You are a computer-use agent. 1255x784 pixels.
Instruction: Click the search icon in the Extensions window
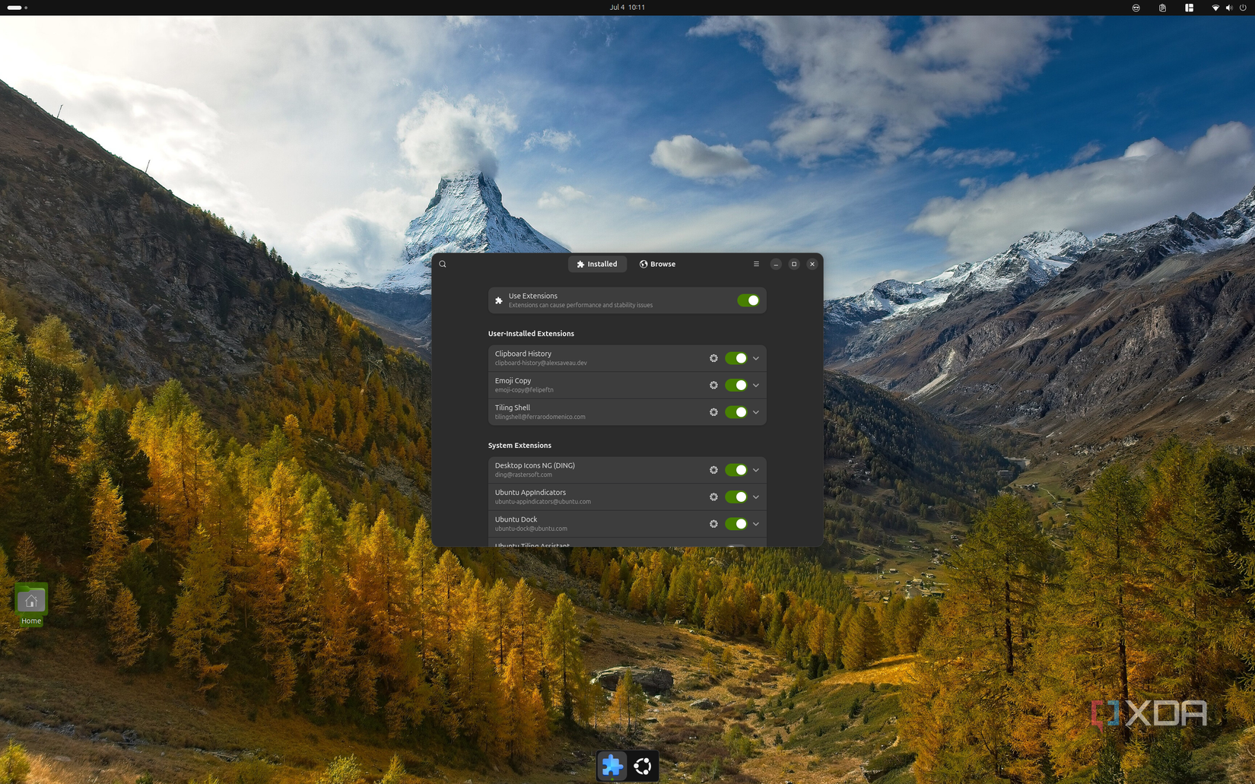[x=443, y=264]
